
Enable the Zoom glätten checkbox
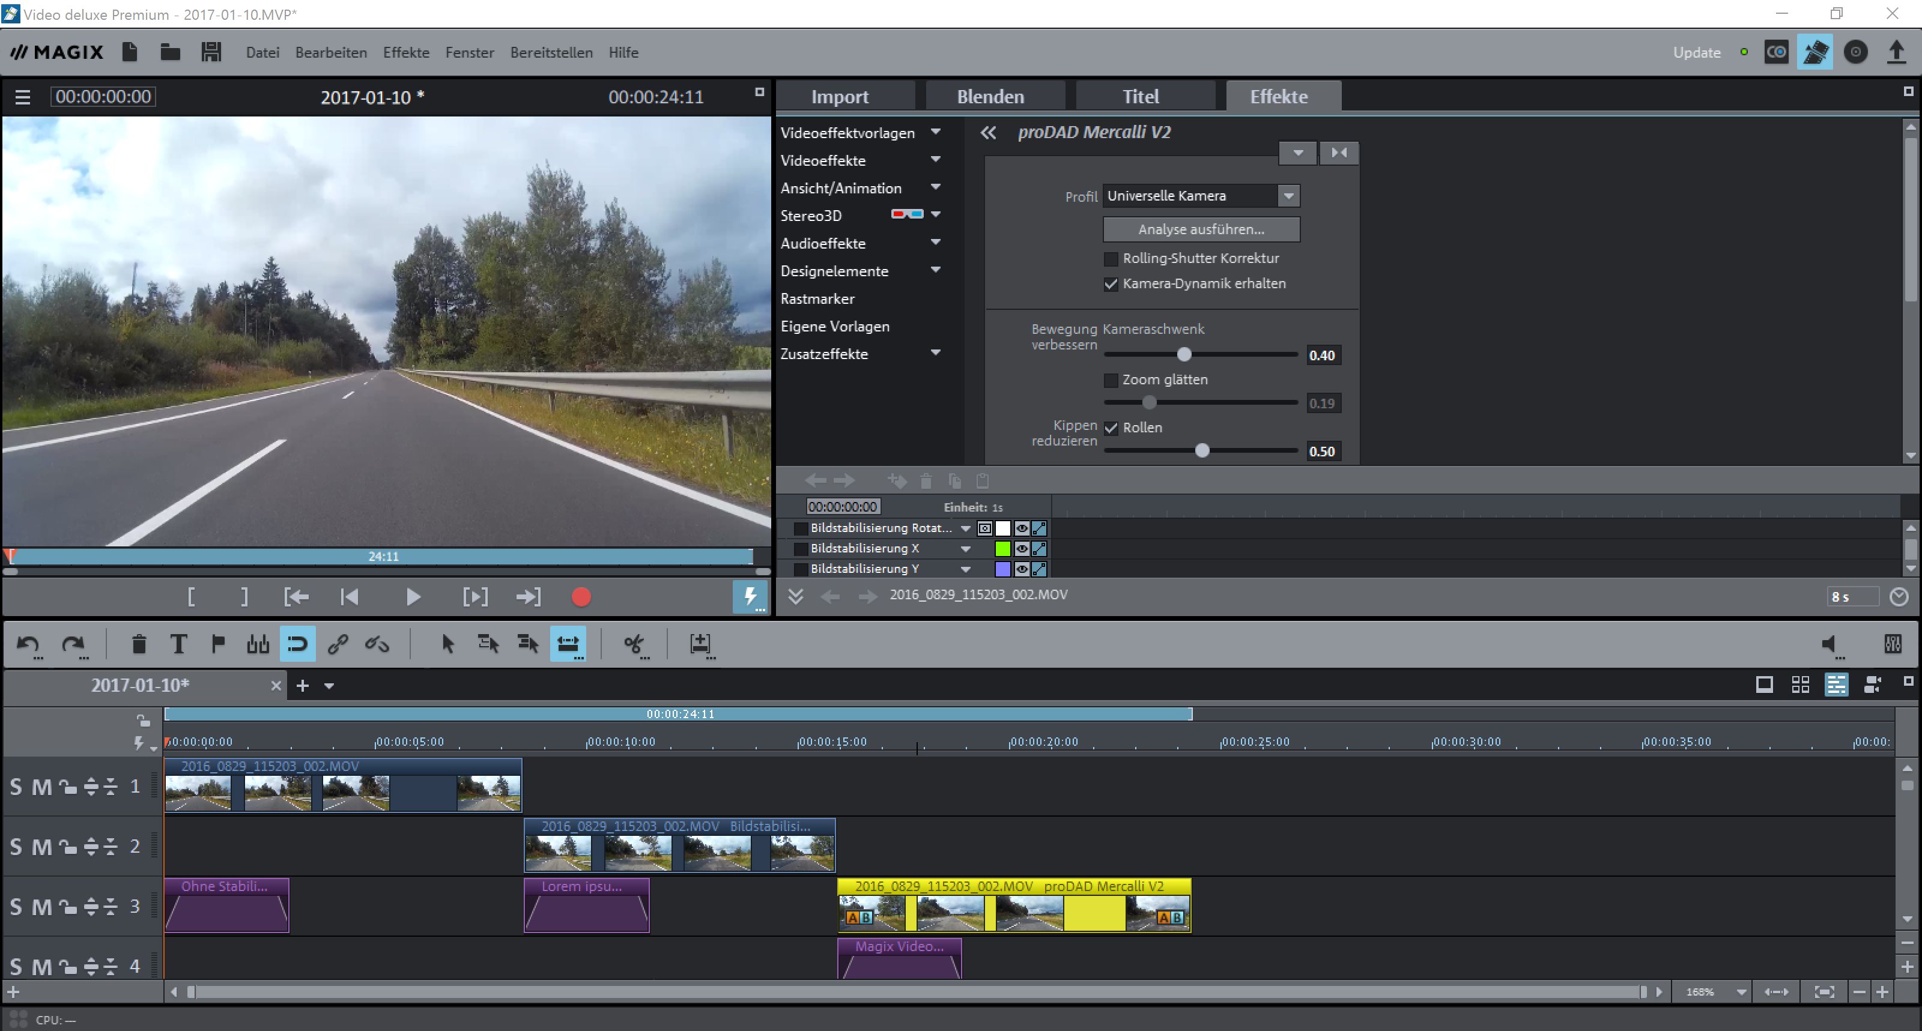pos(1111,381)
